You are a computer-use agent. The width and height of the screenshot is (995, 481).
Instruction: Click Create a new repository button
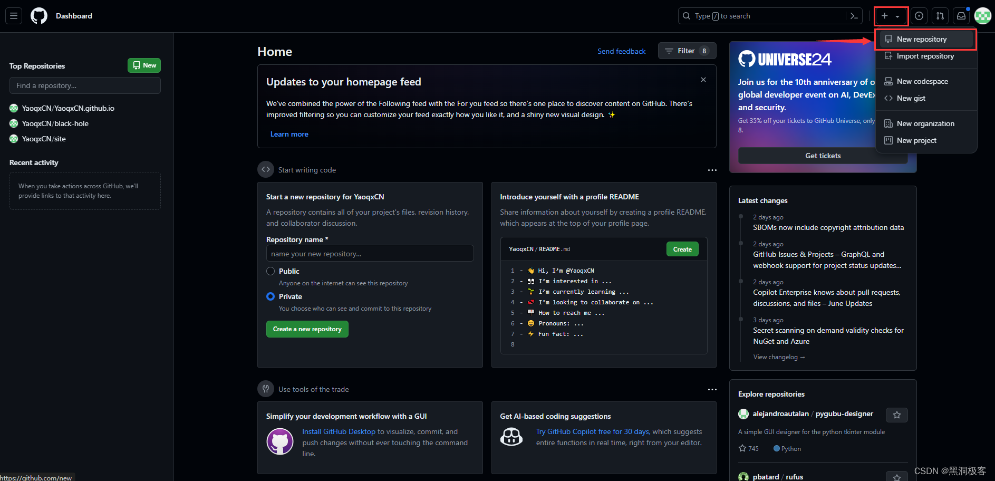click(307, 329)
